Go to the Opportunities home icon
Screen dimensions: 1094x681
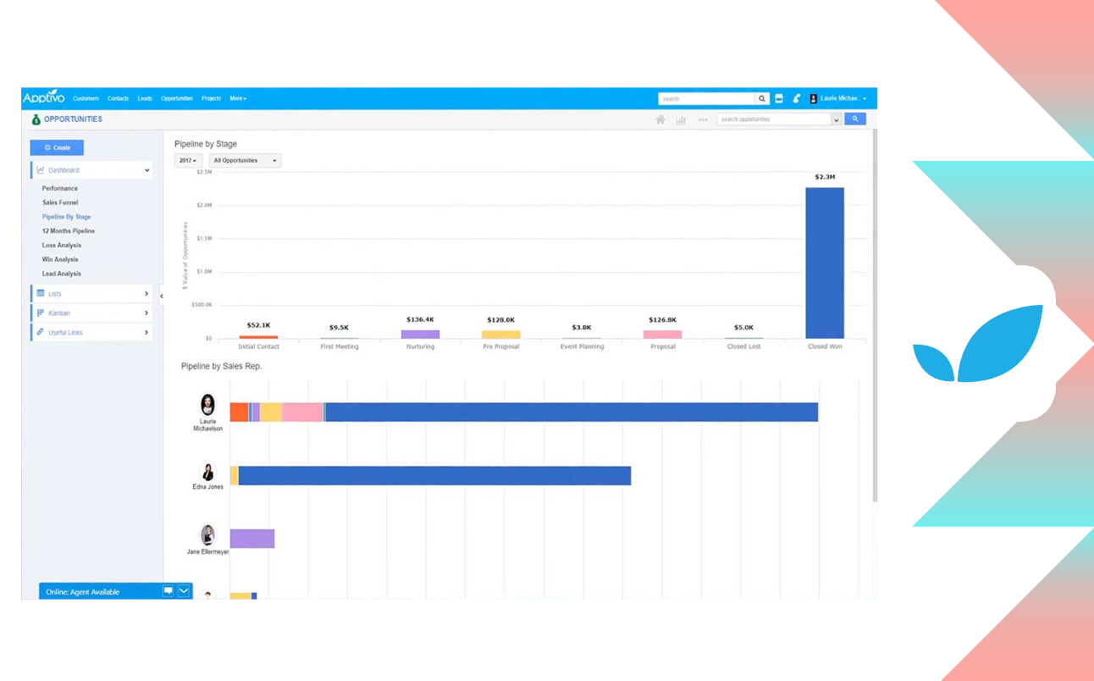(x=660, y=119)
